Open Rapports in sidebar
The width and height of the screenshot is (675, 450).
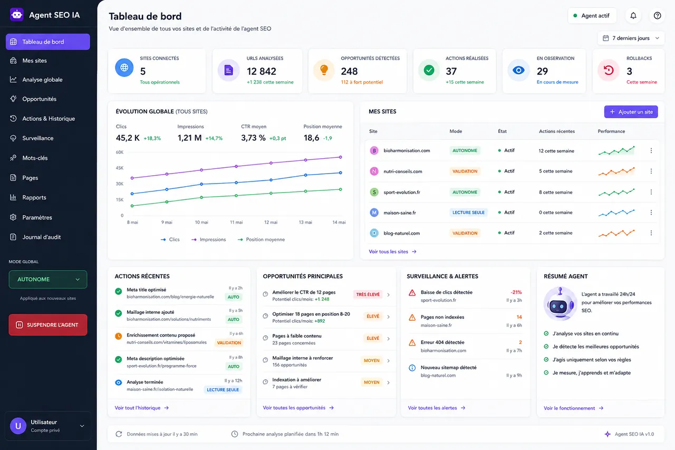[48, 197]
